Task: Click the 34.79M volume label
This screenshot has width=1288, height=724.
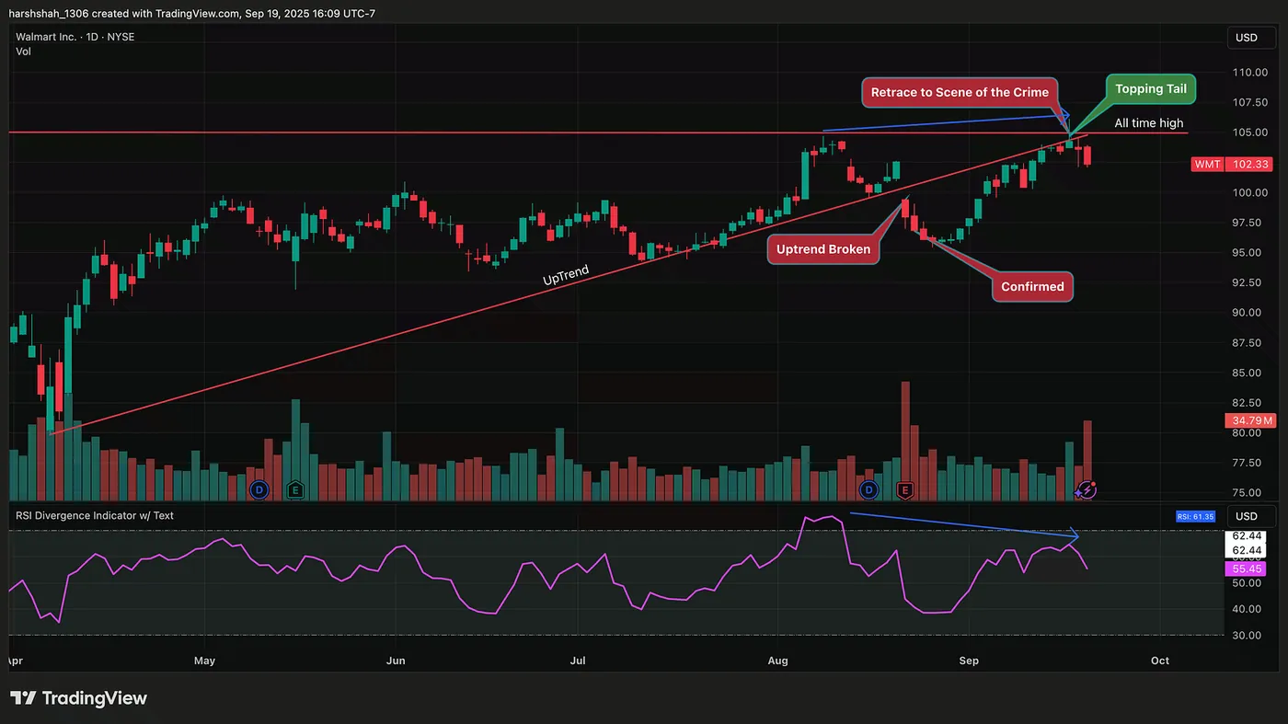Action: [x=1249, y=420]
